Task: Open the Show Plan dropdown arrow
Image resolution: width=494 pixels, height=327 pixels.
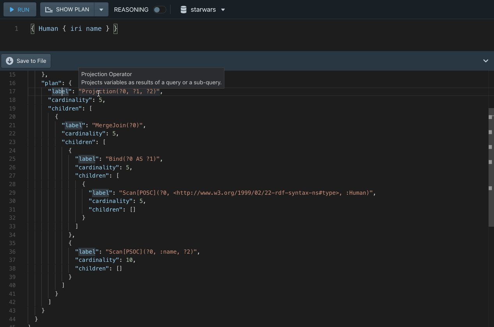Action: pos(101,10)
